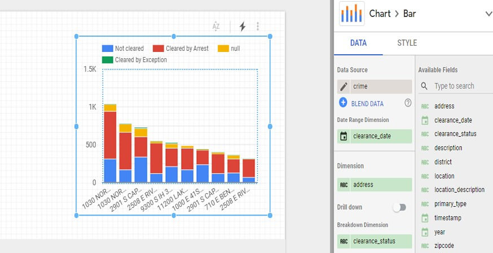
Task: Click the bar chart type icon
Action: (352, 14)
